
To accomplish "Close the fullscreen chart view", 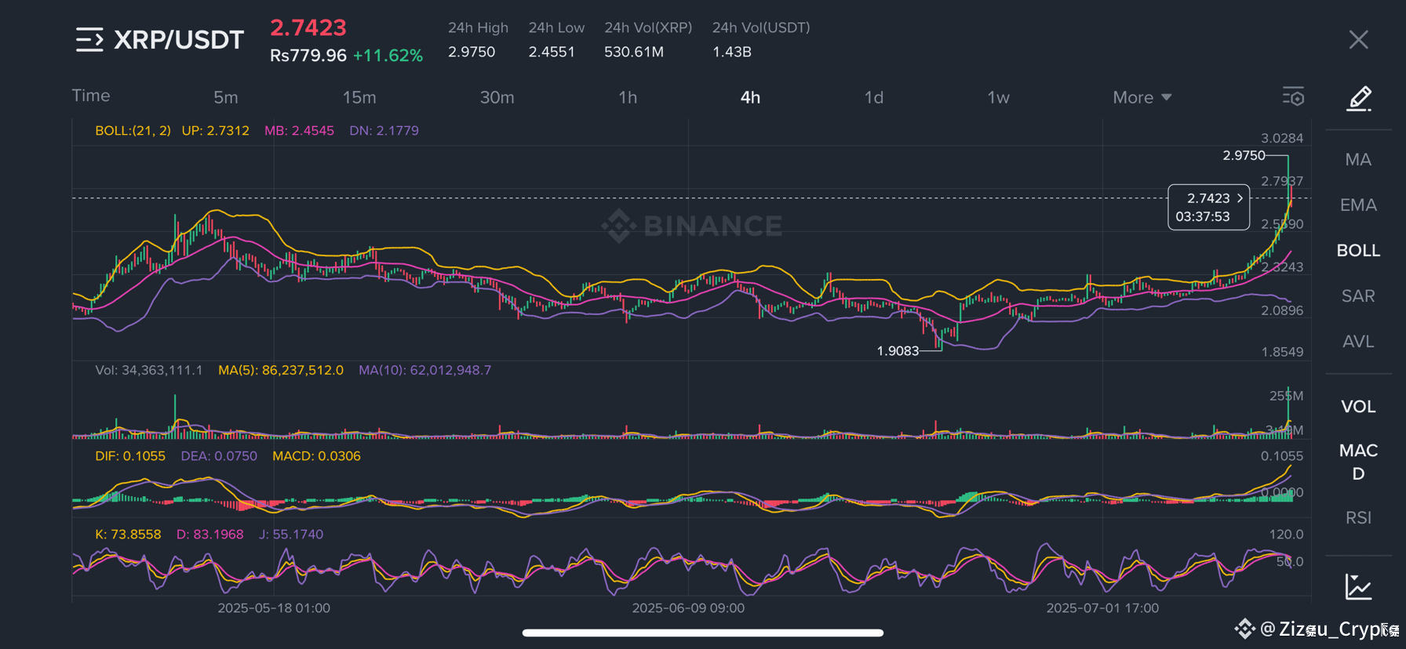I will click(1359, 39).
